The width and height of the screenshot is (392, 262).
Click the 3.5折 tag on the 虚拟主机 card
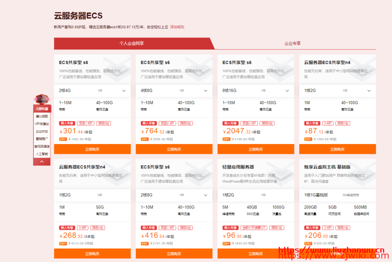click(x=328, y=228)
